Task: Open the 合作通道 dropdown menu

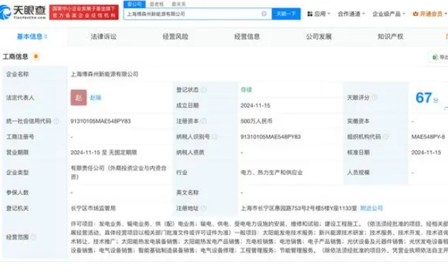Action: coord(351,14)
